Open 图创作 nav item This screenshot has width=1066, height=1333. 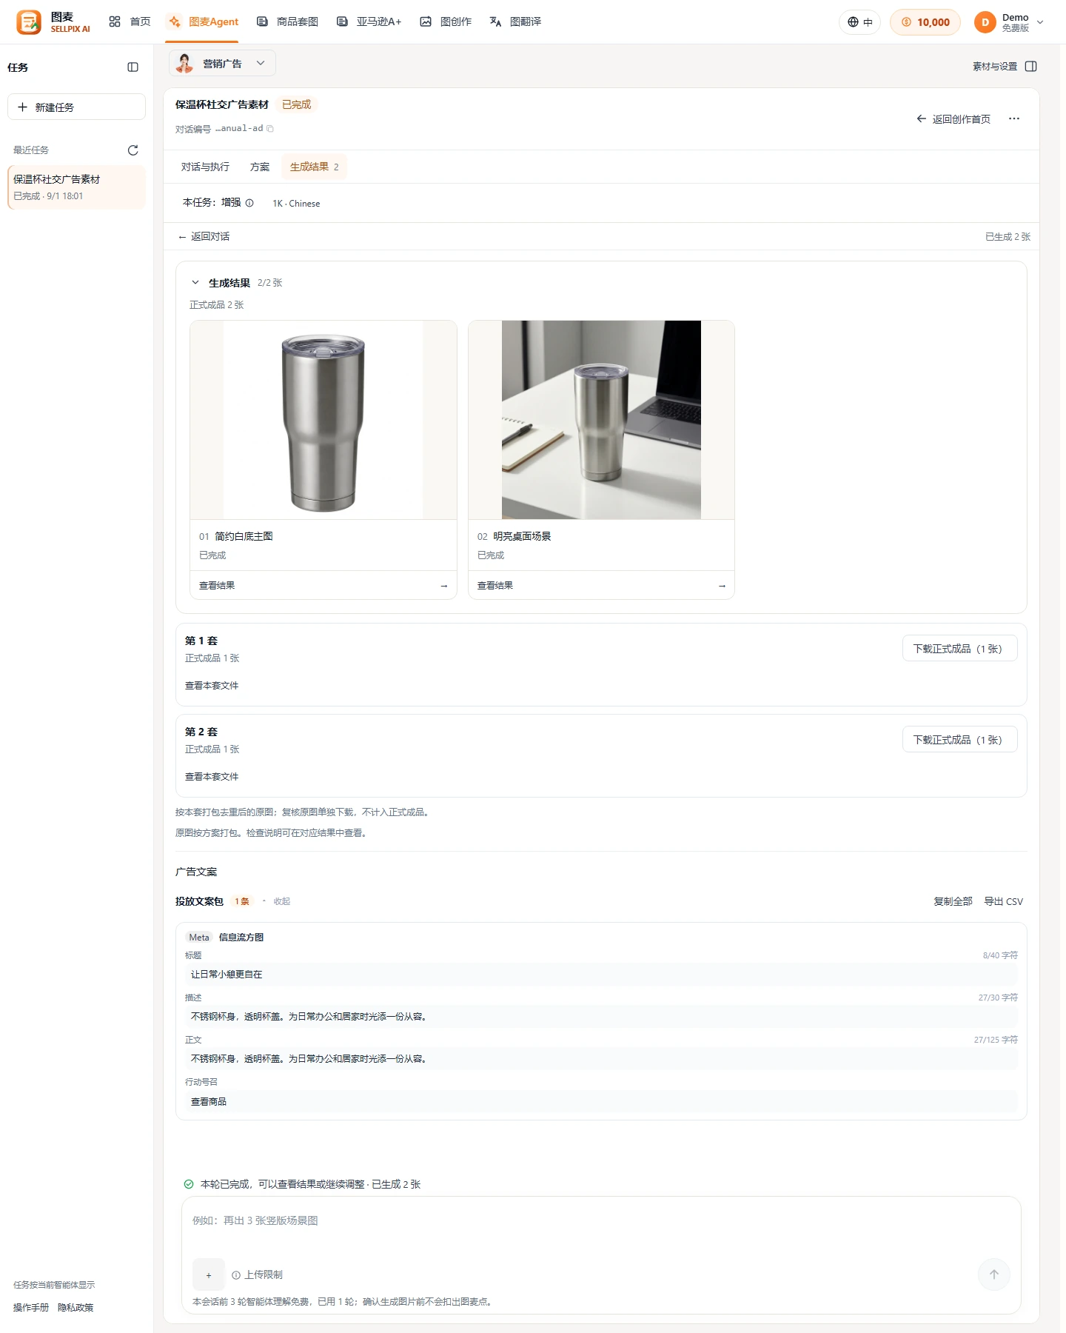(x=446, y=21)
